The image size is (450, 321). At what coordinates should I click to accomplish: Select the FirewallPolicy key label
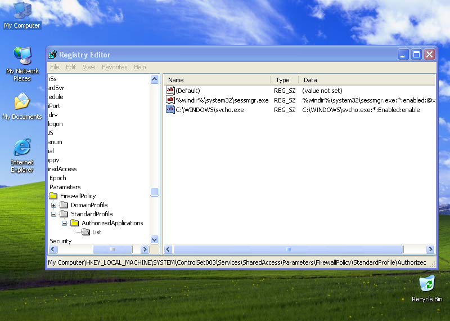click(78, 196)
